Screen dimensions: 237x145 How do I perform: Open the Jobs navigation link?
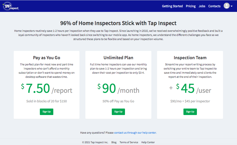pyautogui.click(x=202, y=6)
